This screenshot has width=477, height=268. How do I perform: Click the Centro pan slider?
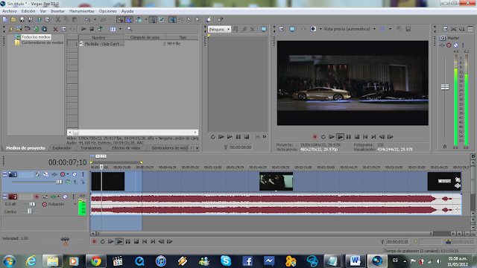point(30,211)
